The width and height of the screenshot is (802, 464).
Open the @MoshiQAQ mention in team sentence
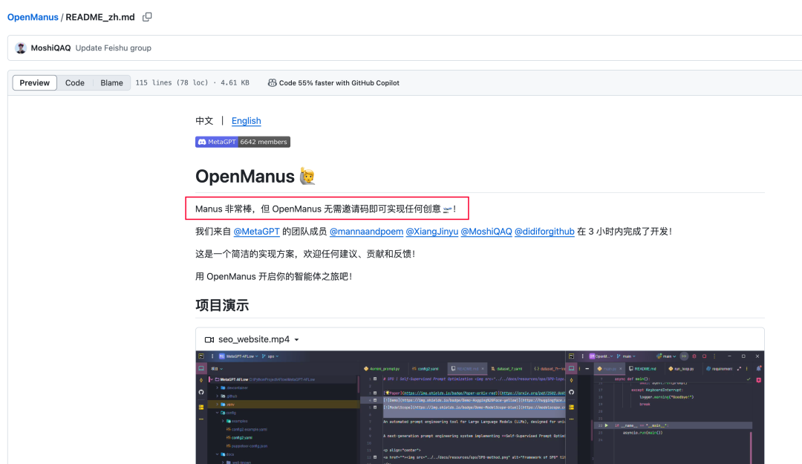(x=486, y=231)
